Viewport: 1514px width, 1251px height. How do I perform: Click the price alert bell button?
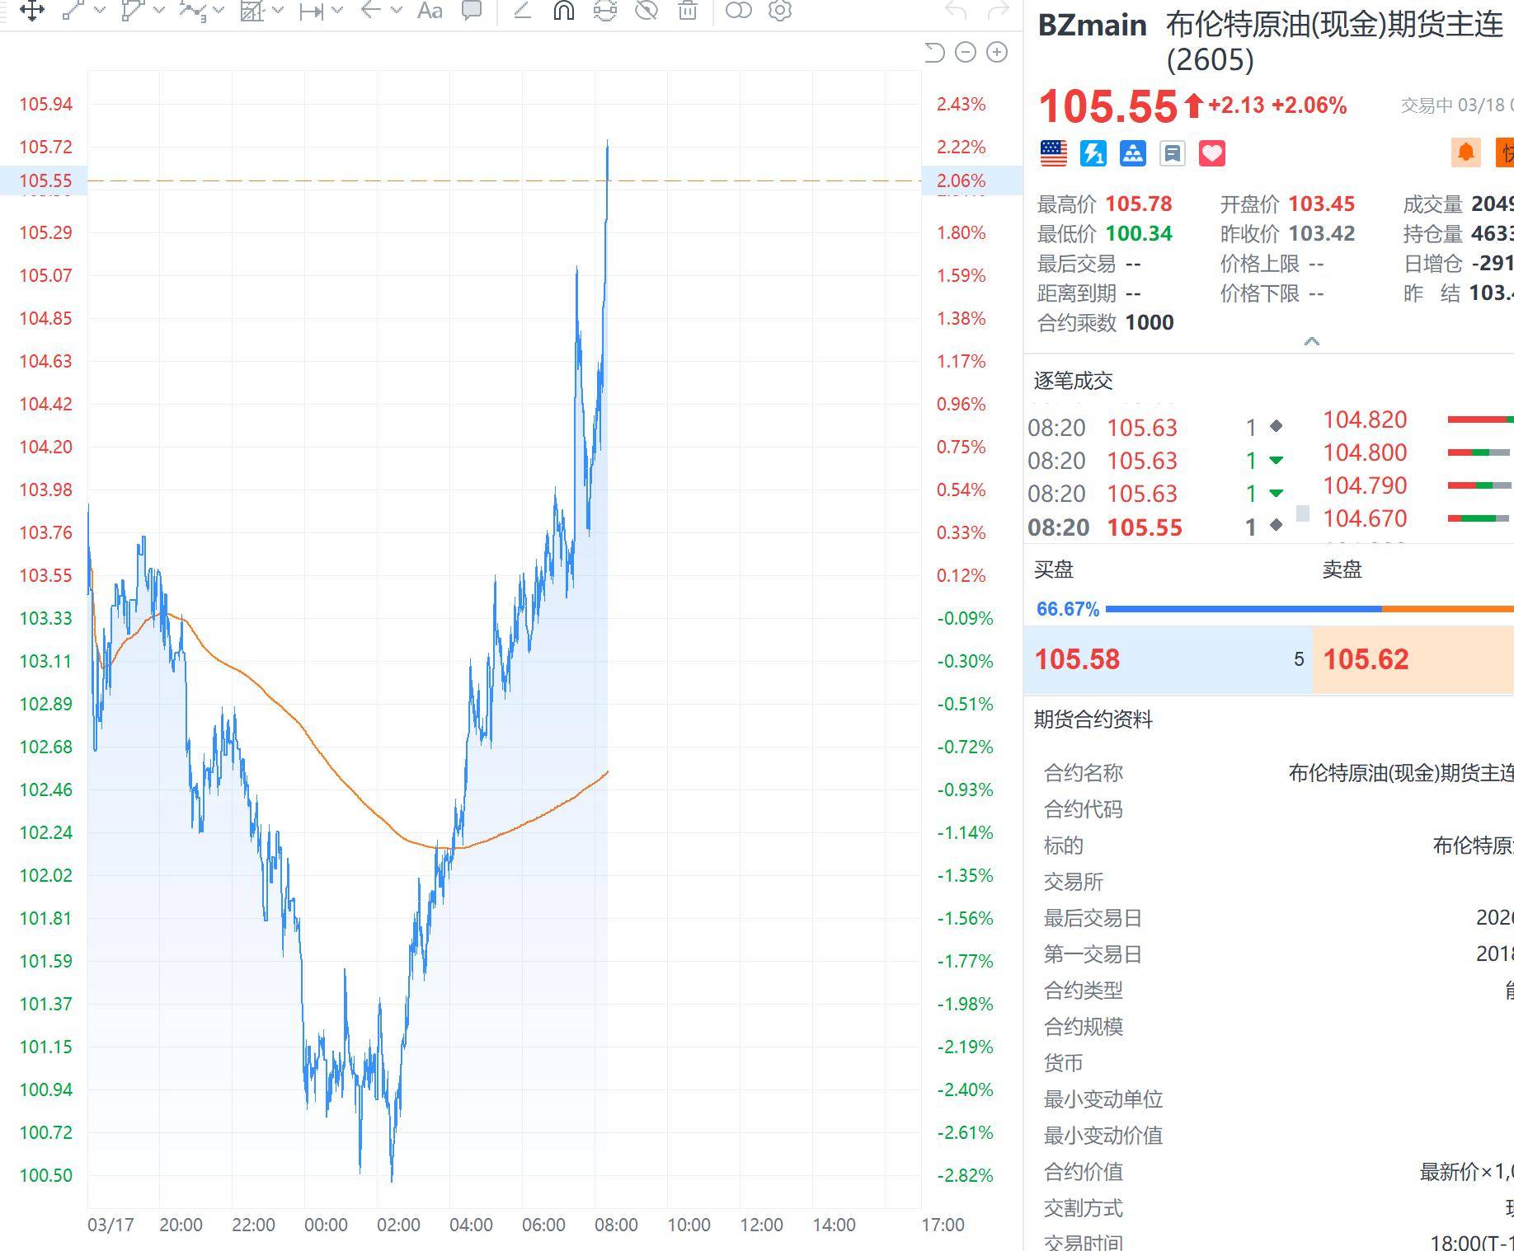click(1465, 152)
